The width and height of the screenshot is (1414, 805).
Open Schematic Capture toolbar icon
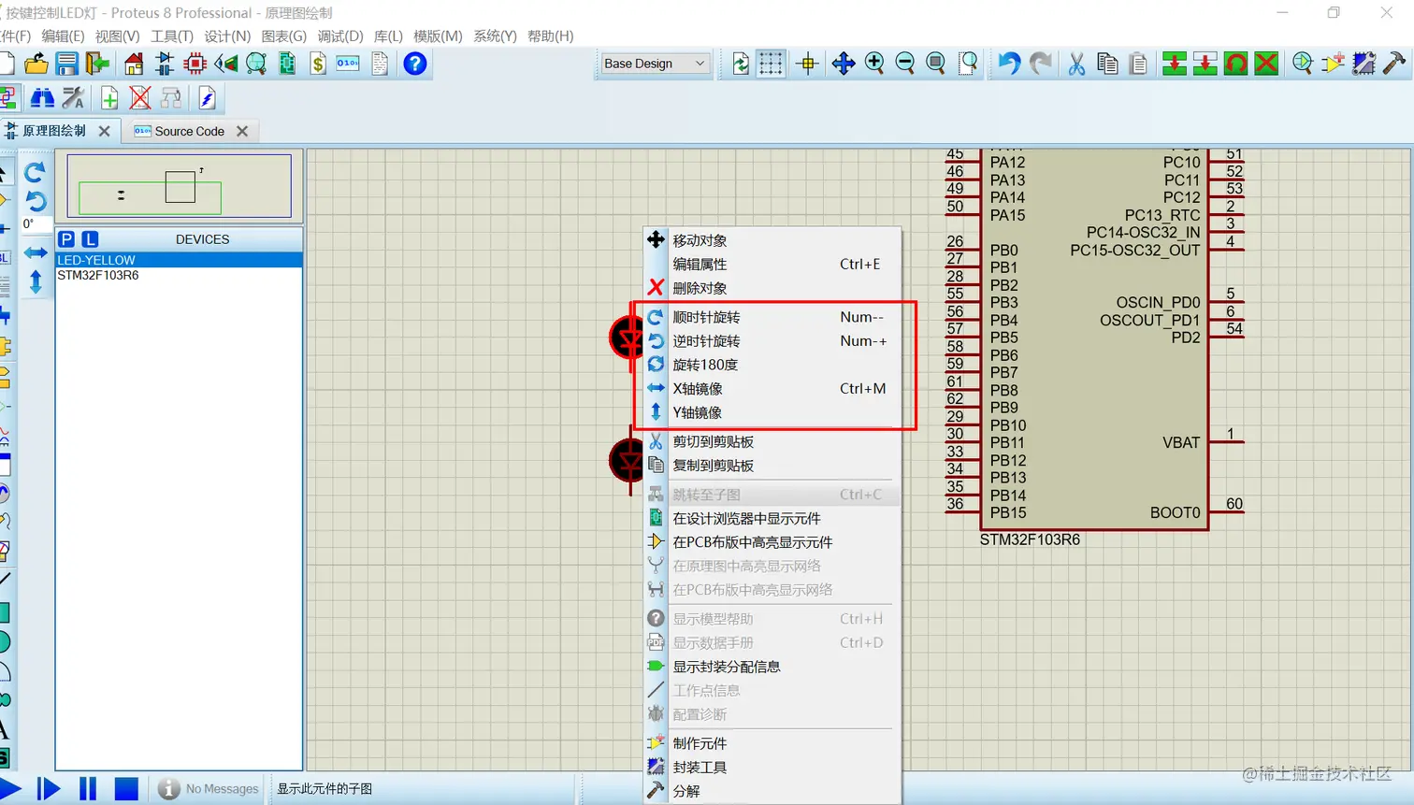click(x=165, y=64)
